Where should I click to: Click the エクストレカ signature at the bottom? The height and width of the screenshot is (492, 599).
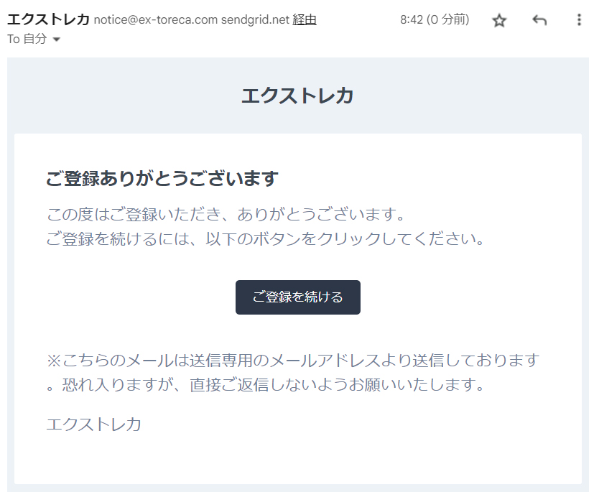[x=94, y=424]
